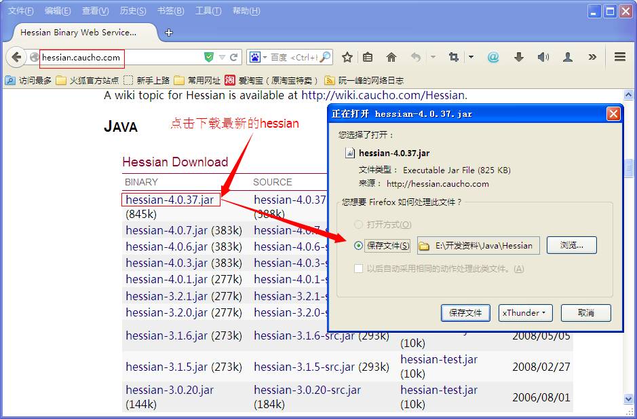637x419 pixels.
Task: Open the 查看(V) menu
Action: coord(96,11)
